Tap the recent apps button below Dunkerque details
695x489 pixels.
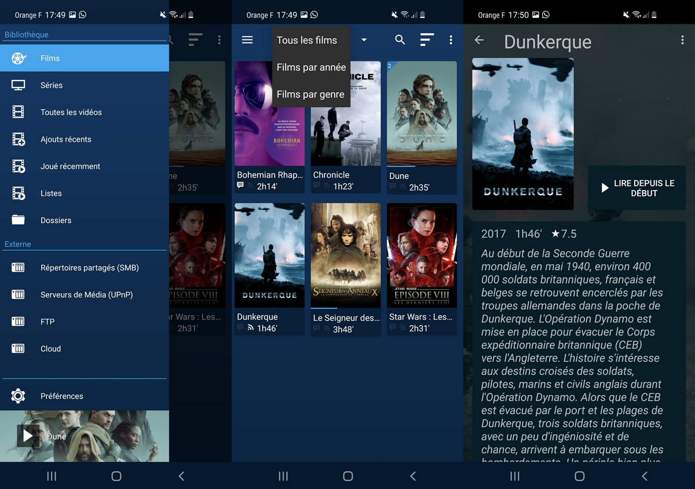(x=515, y=476)
